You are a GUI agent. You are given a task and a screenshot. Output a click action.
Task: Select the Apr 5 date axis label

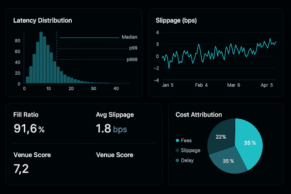click(x=266, y=85)
